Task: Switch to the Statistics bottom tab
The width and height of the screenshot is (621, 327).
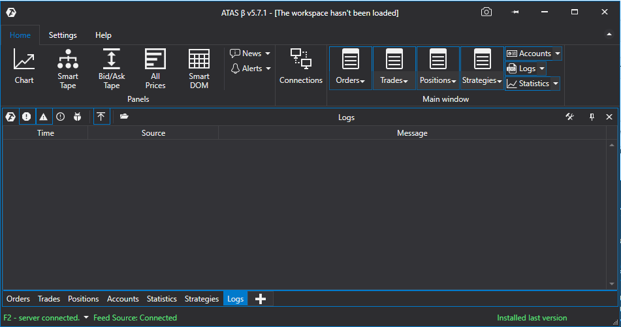Action: click(161, 299)
